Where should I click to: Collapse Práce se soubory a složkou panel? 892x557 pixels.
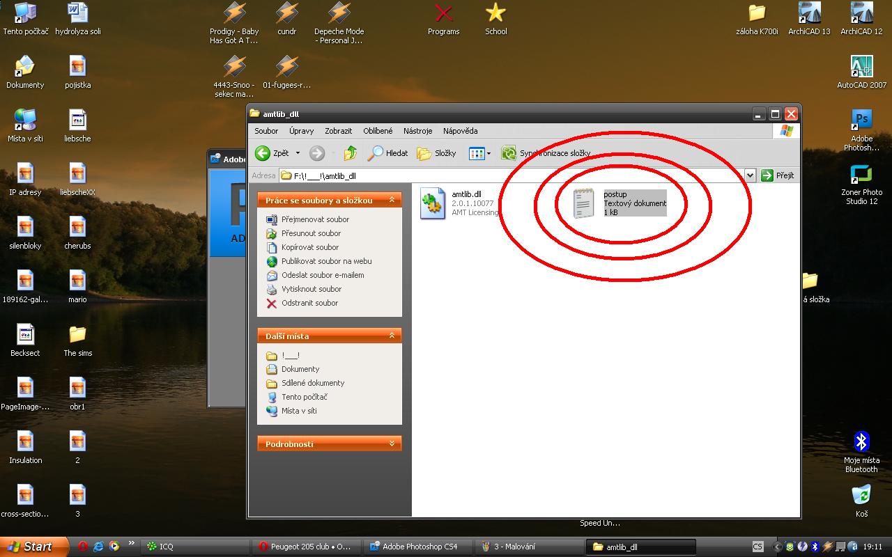[x=392, y=201]
